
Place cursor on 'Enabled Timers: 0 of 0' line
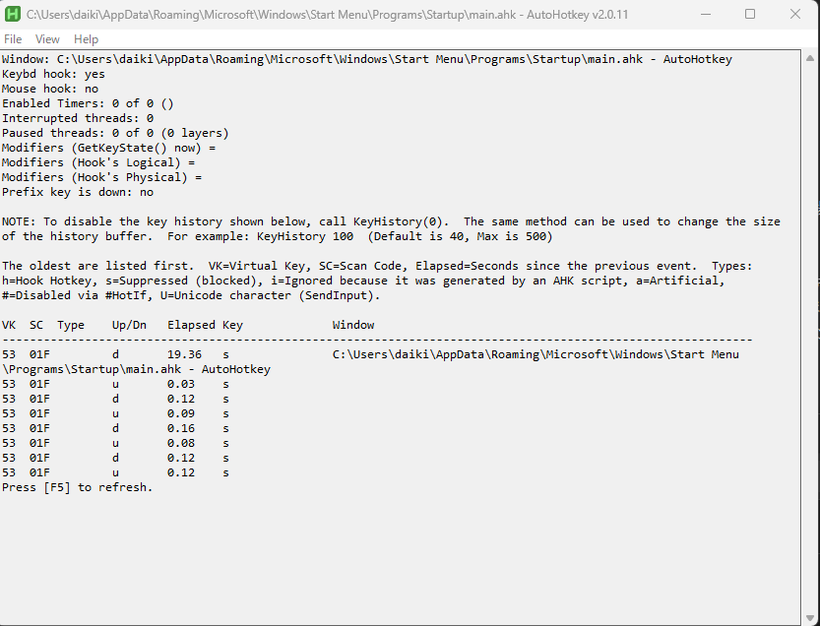coord(88,103)
